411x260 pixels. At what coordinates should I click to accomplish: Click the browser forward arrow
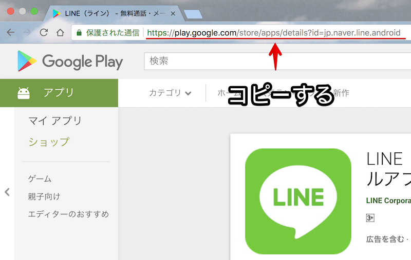click(27, 32)
